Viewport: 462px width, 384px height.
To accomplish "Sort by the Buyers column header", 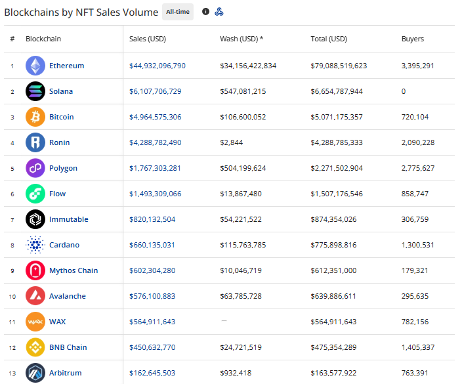I will pyautogui.click(x=413, y=39).
